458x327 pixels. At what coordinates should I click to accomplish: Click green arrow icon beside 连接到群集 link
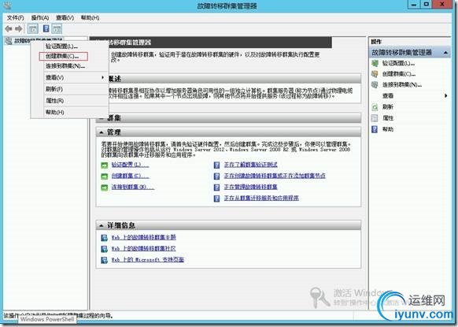click(105, 188)
